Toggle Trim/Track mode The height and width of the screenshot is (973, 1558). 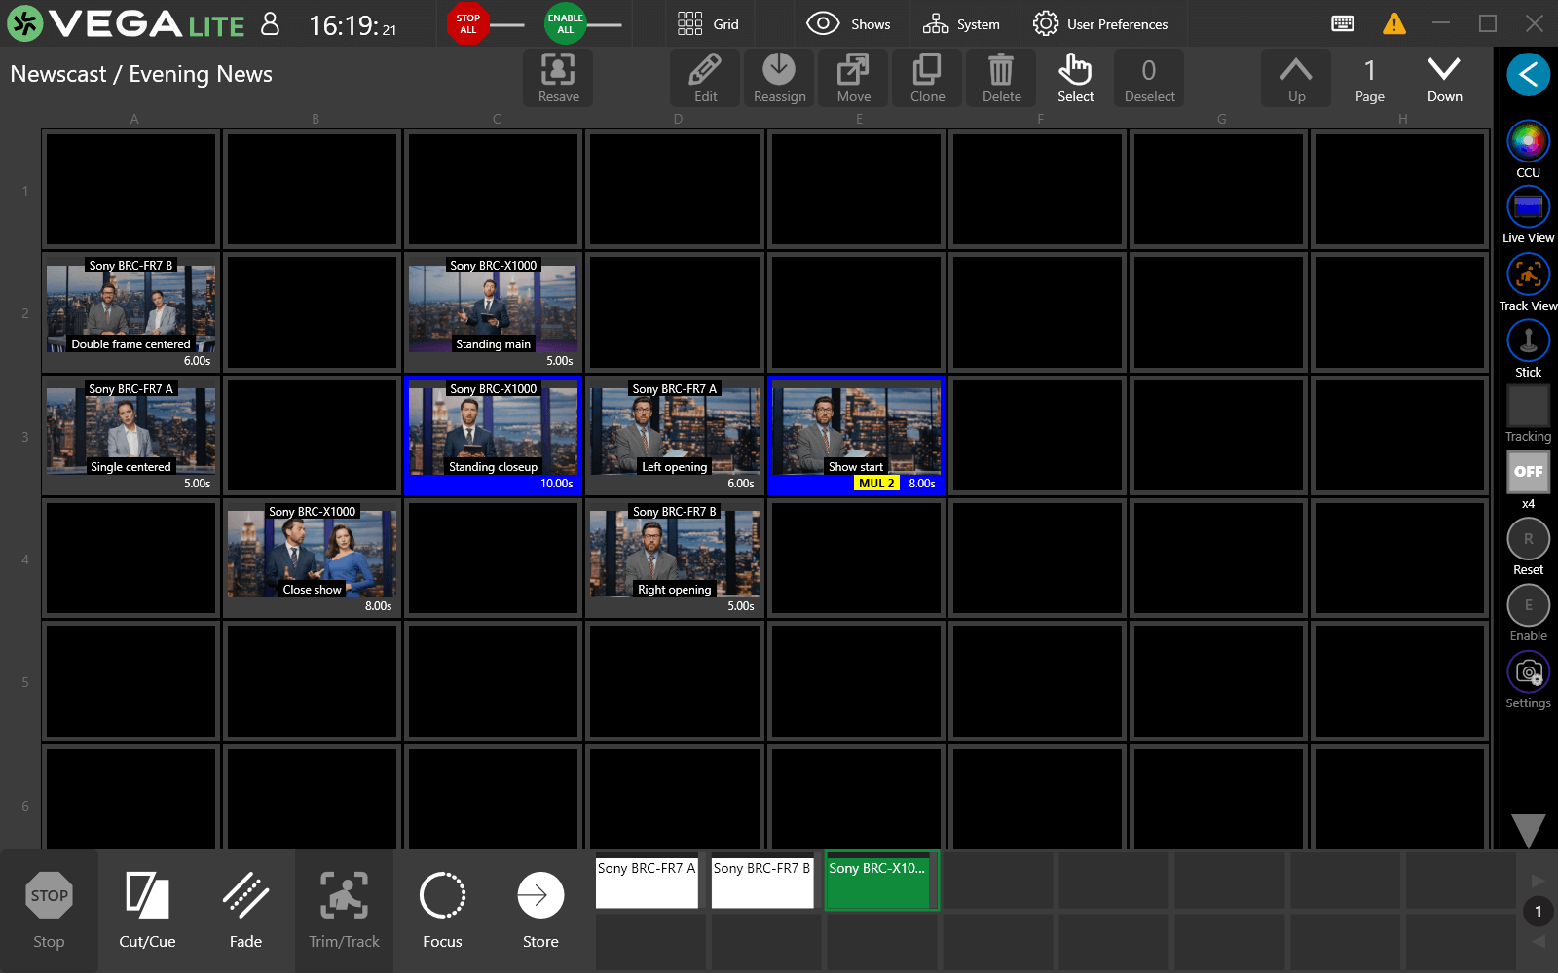[344, 911]
